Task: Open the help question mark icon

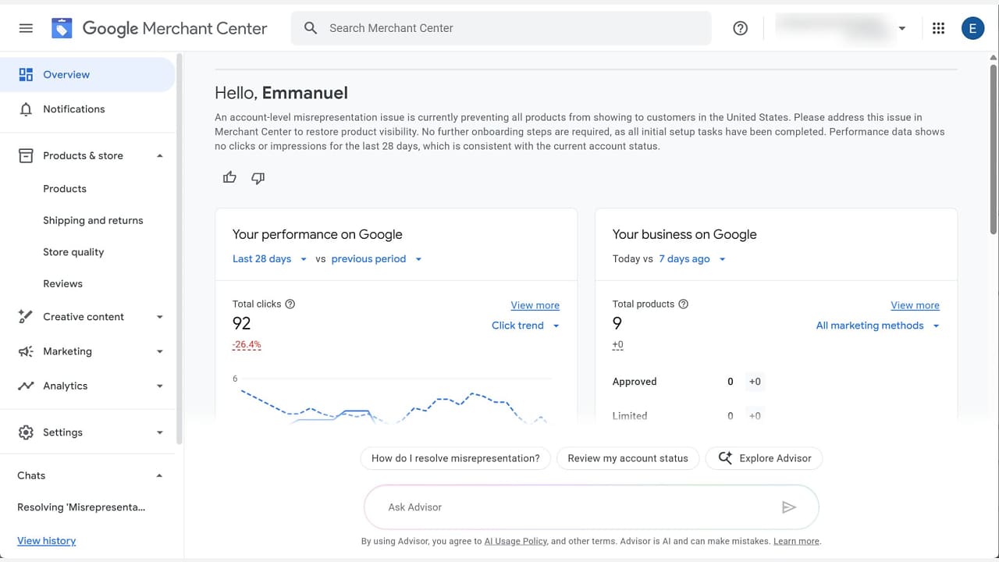Action: [x=741, y=28]
